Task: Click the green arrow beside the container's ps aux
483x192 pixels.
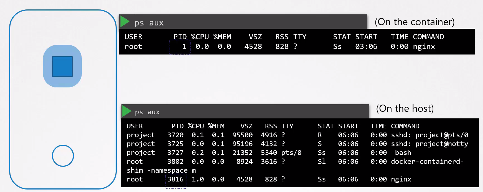Action: [x=125, y=22]
